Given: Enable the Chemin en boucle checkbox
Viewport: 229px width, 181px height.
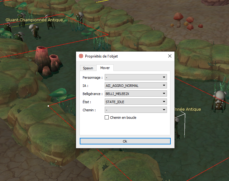Looking at the screenshot, I should click(x=107, y=118).
